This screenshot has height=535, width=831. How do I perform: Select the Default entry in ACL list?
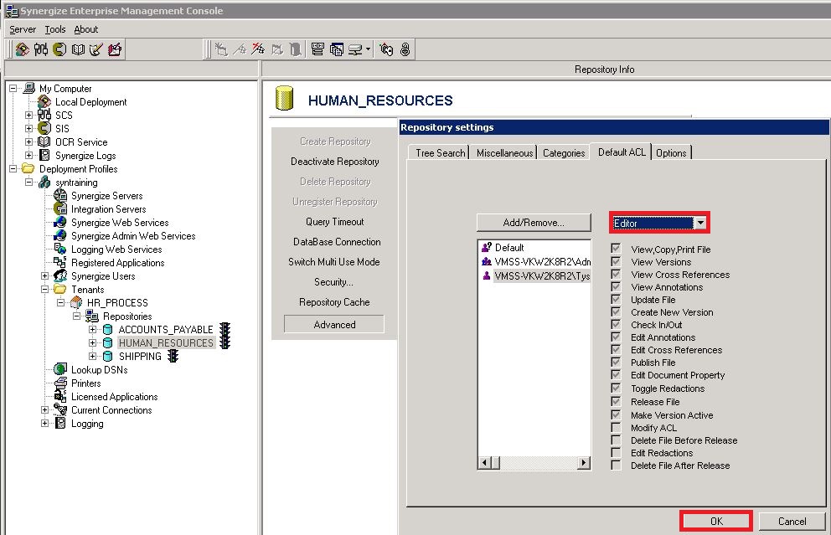click(x=508, y=247)
